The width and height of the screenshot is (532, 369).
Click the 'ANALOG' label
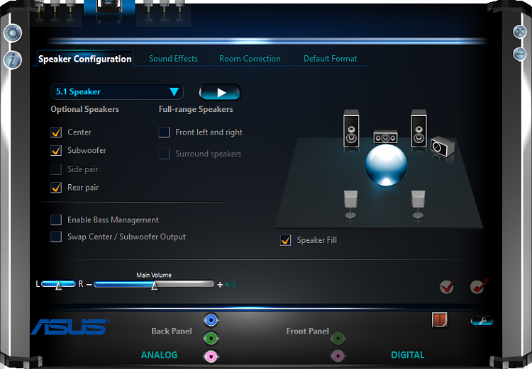(159, 355)
